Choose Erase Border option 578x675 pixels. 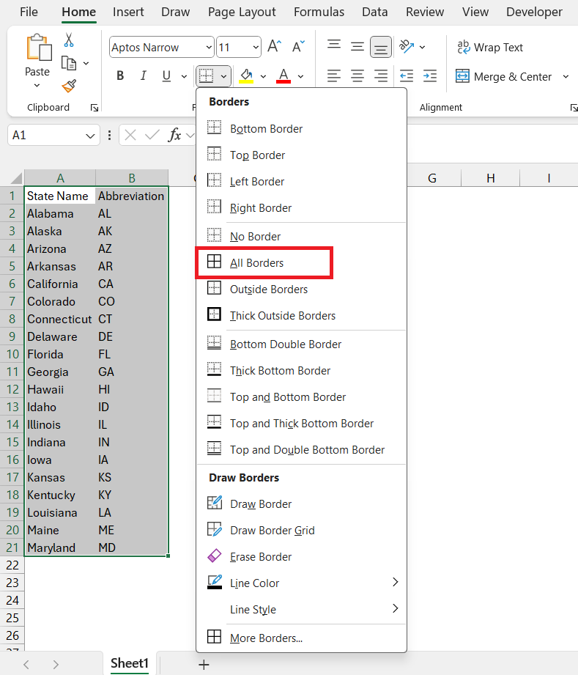pos(301,556)
